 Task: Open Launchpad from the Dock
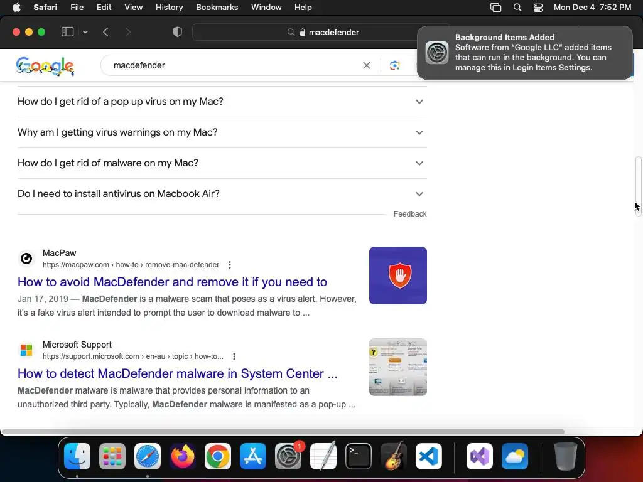click(x=112, y=456)
